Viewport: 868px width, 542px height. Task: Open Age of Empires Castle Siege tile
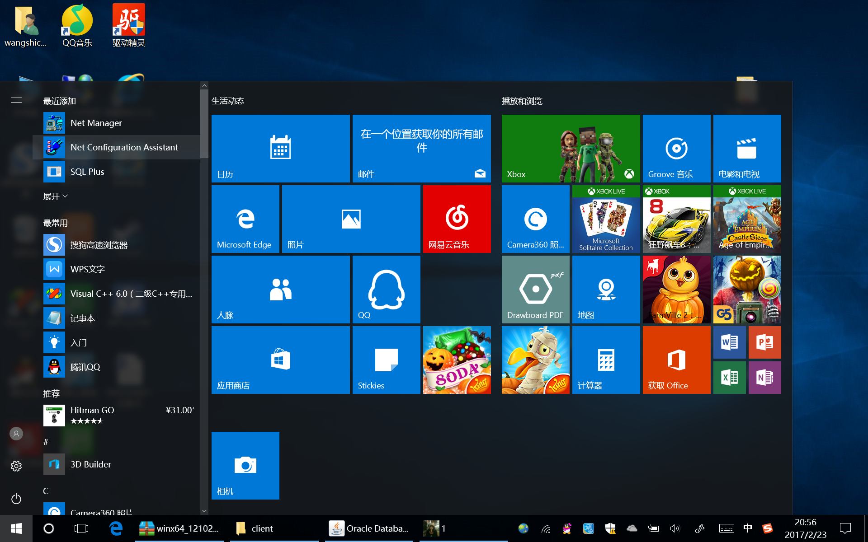[747, 219]
